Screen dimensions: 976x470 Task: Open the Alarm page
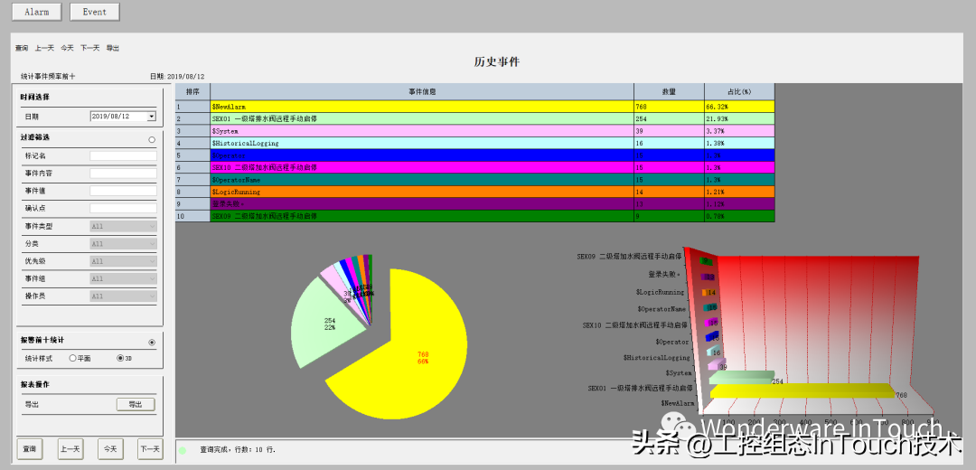[x=37, y=12]
